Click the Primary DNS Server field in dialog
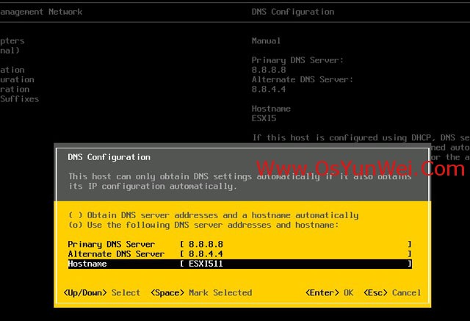Viewport: 470px width, 321px height. click(x=294, y=244)
